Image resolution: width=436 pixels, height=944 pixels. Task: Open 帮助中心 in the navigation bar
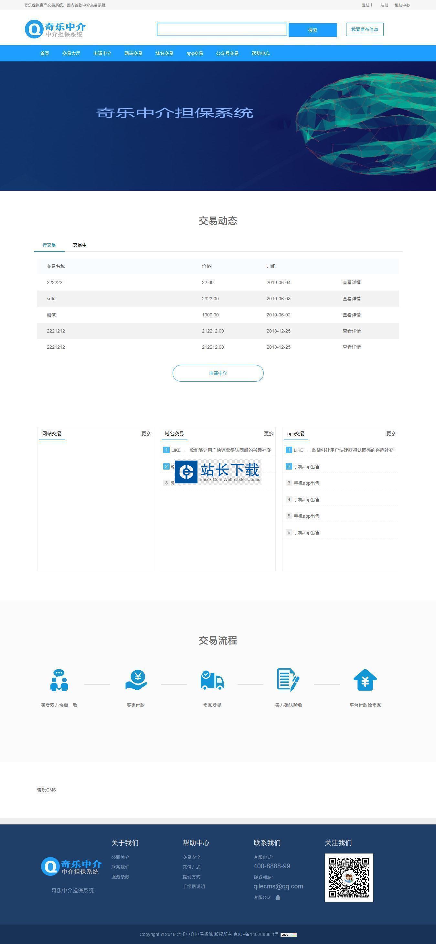coord(261,54)
